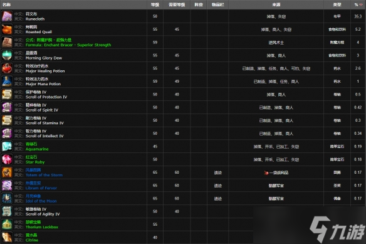This screenshot has width=366, height=244.
Task: Open the Major Mana Potion link
Action: (43, 84)
